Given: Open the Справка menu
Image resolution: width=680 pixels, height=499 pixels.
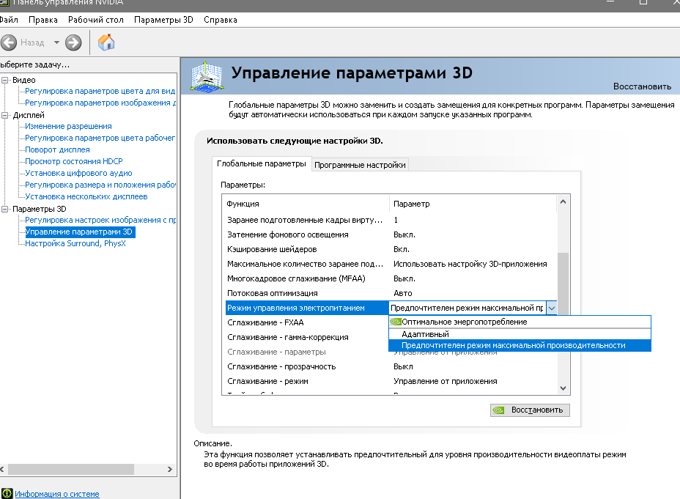Looking at the screenshot, I should 221,20.
